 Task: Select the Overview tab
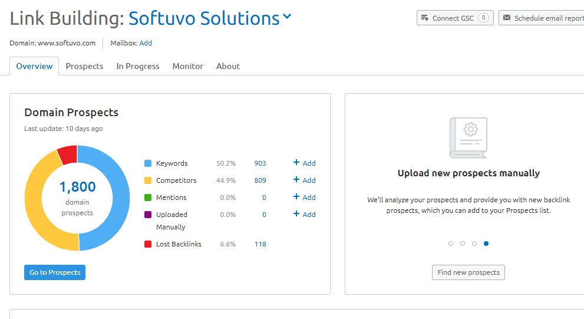34,66
